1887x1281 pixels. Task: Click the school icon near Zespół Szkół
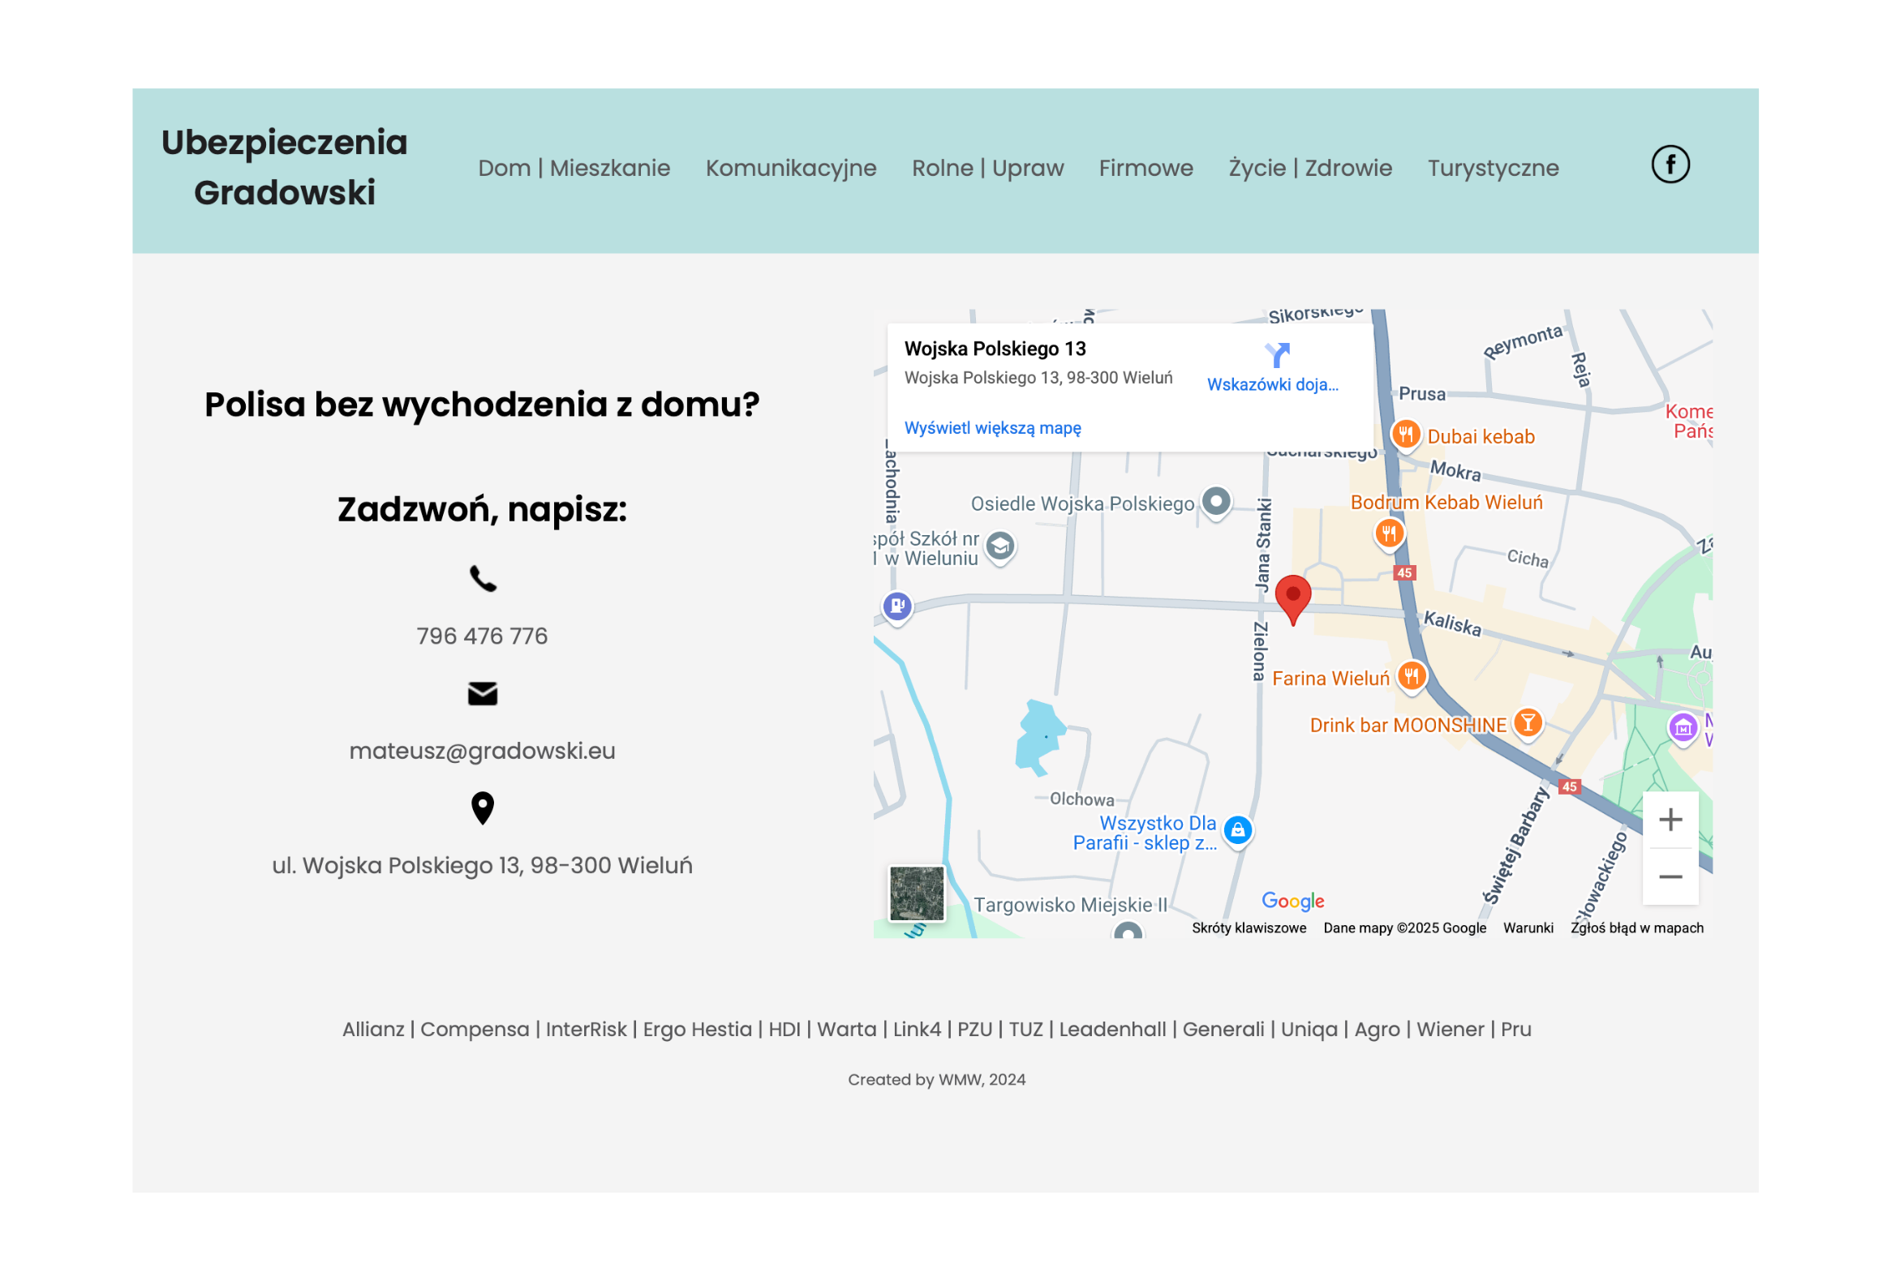point(999,546)
